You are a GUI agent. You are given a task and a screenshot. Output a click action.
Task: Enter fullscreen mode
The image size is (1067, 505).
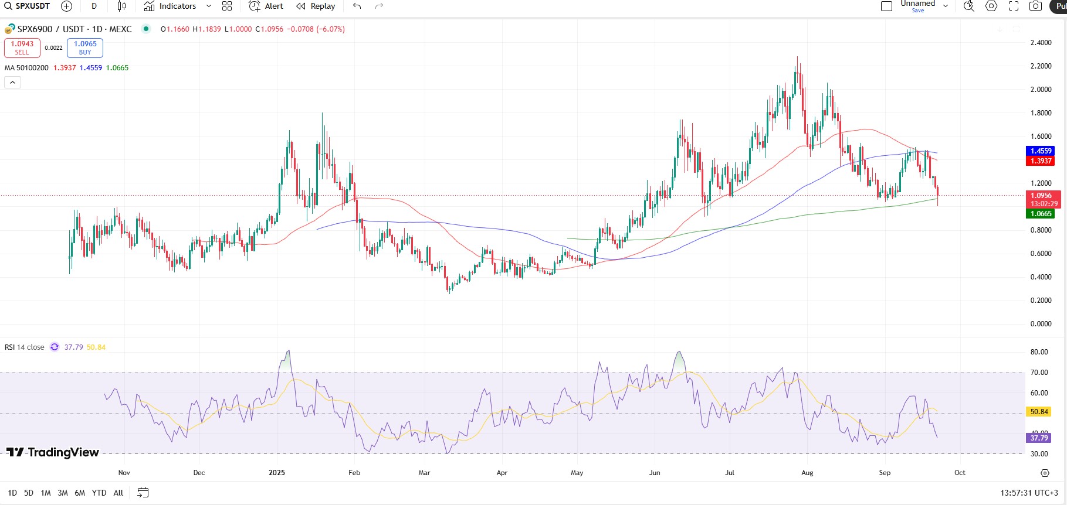pyautogui.click(x=1014, y=6)
